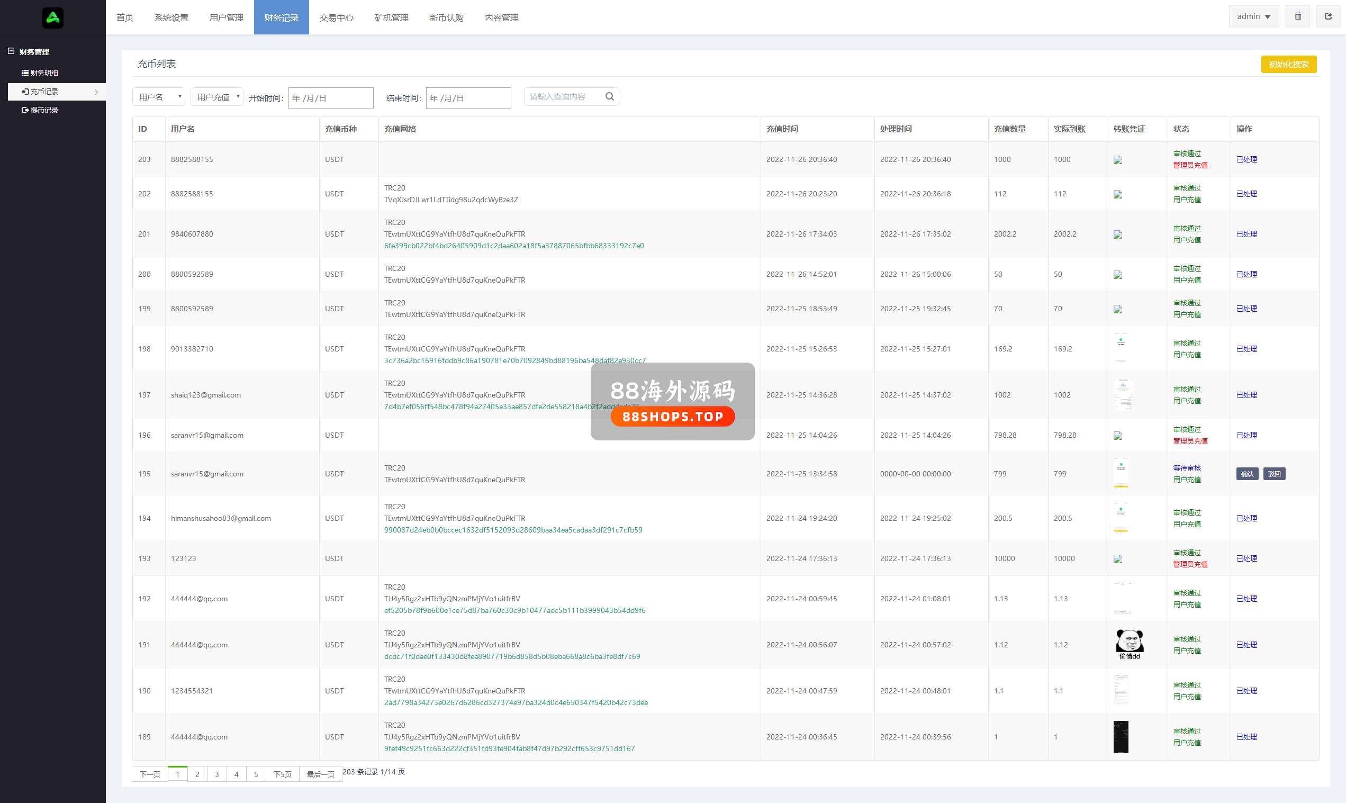Click 确认 button for record 195
Viewport: 1346px width, 803px height.
[x=1246, y=474]
